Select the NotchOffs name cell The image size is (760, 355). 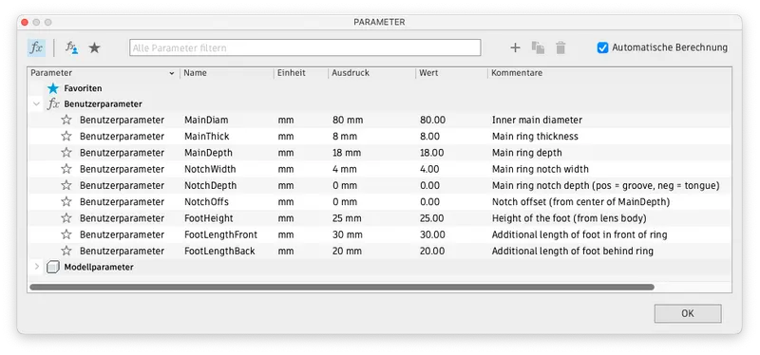206,202
